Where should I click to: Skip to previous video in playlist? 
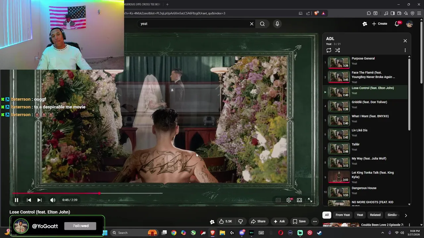[29, 200]
